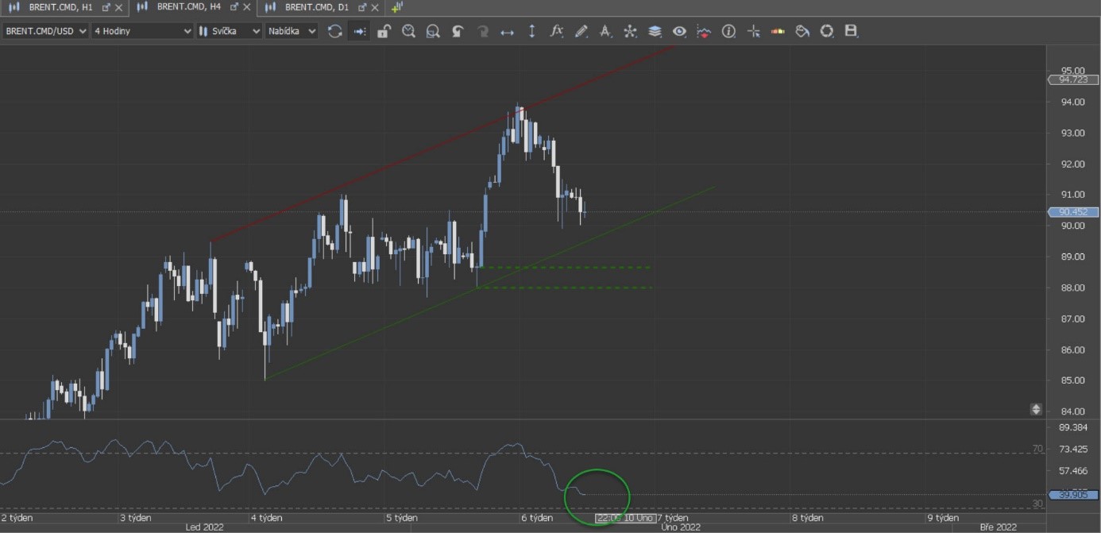Click the save floppy disk icon
This screenshot has width=1101, height=533.
[852, 31]
